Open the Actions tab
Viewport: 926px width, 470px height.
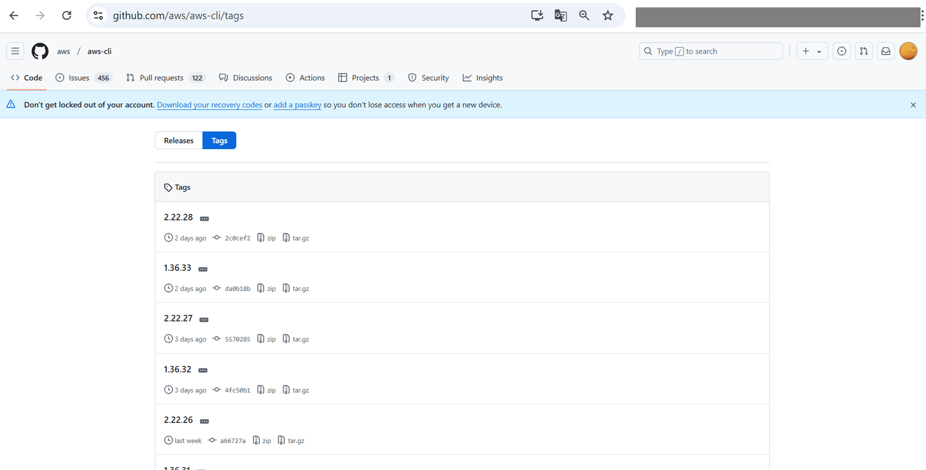(306, 78)
